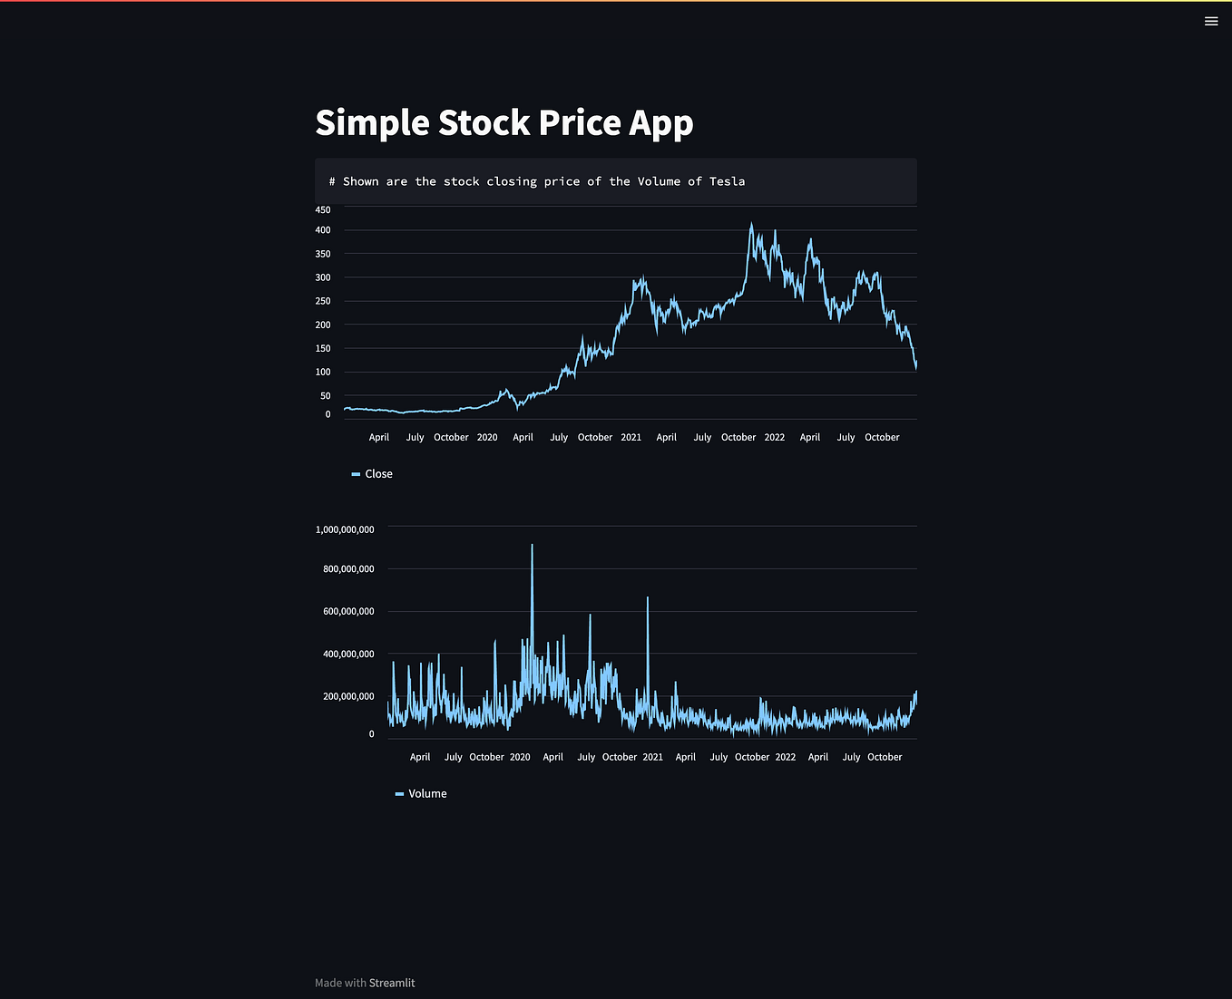Image resolution: width=1232 pixels, height=999 pixels.
Task: Hide the Close line by clicking its legend entry
Action: (x=378, y=473)
